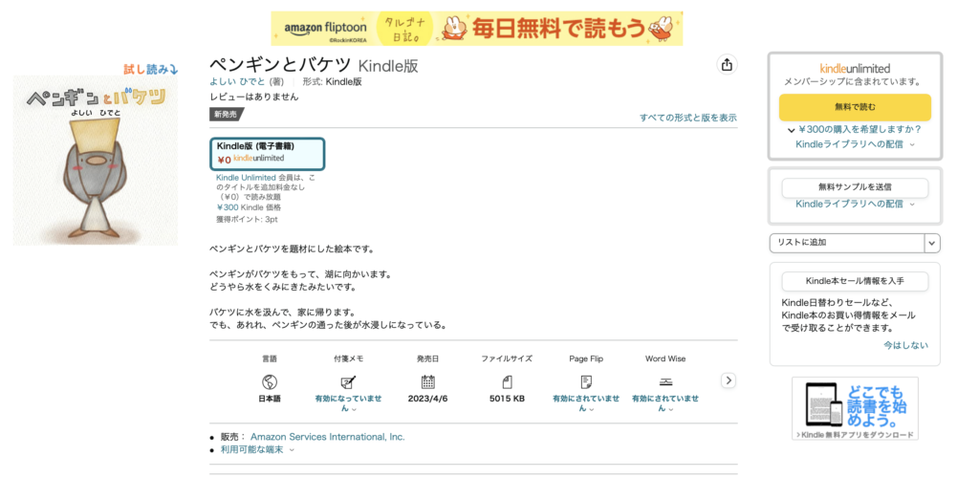Click the Word Wise icon
This screenshot has width=979, height=477.
[x=665, y=382]
